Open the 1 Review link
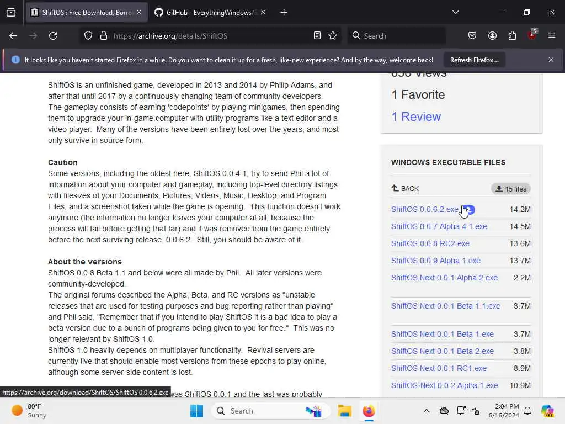 click(x=416, y=117)
